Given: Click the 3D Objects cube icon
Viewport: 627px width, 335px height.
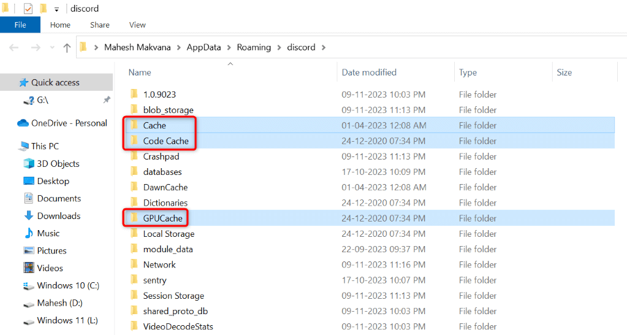Looking at the screenshot, I should (x=29, y=164).
